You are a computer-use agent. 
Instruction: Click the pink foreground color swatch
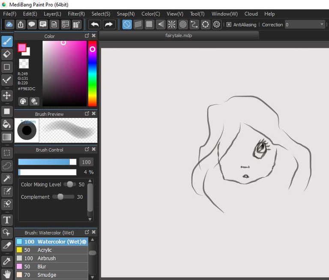click(x=22, y=47)
